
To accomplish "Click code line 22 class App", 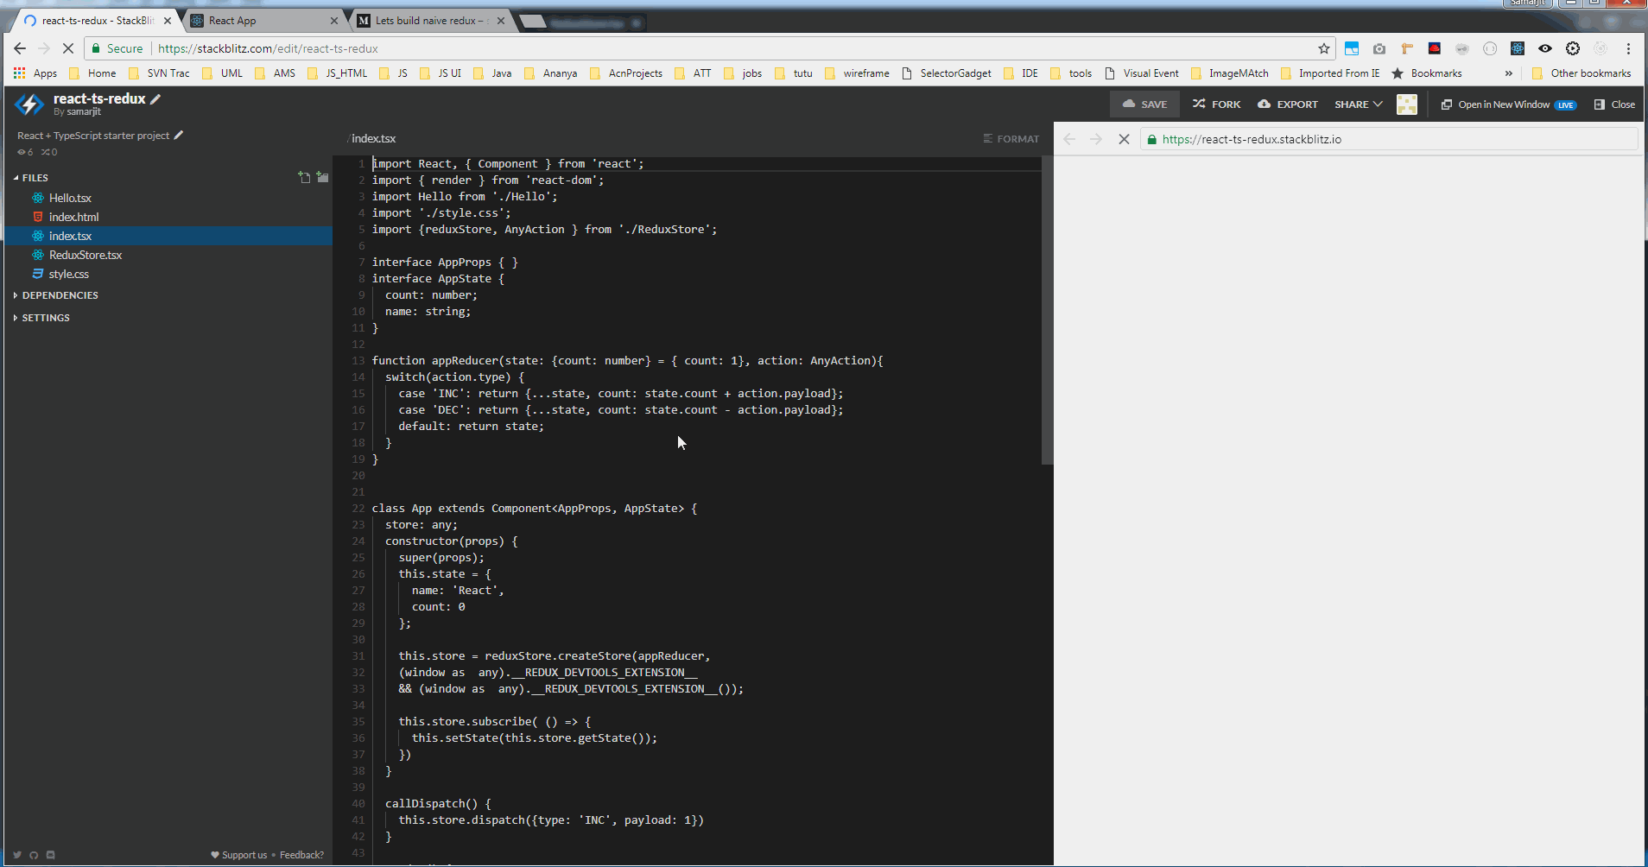I will click(534, 508).
